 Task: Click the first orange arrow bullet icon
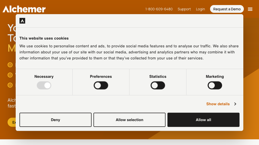[10, 65]
